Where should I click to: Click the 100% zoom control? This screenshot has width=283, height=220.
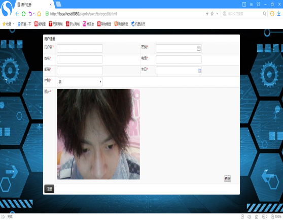tap(276, 216)
